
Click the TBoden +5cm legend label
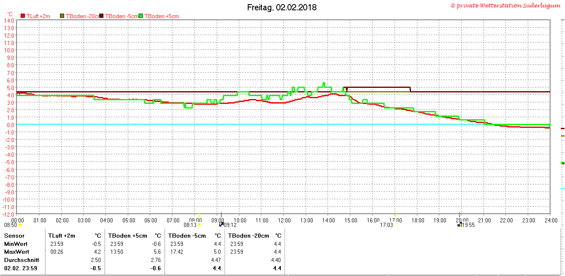click(x=162, y=16)
